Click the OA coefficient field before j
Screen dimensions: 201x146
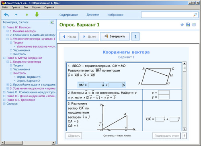click(174, 119)
